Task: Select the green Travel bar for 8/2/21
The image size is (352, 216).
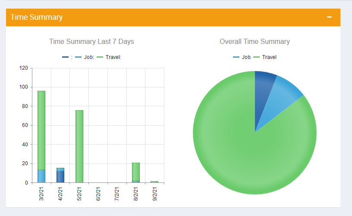Action: coord(136,171)
